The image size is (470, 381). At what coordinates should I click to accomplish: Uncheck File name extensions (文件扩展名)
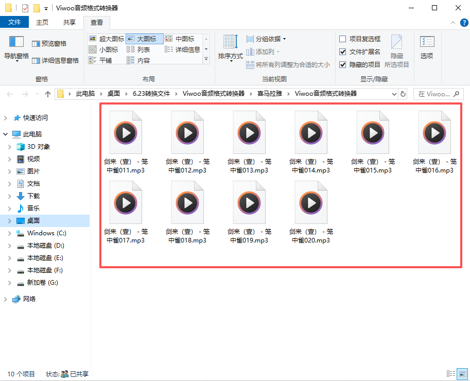(x=360, y=51)
